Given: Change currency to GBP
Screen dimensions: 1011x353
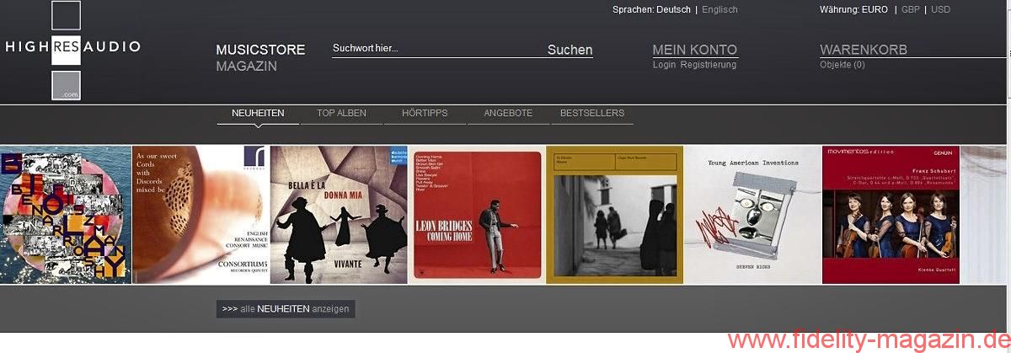Looking at the screenshot, I should pyautogui.click(x=911, y=10).
